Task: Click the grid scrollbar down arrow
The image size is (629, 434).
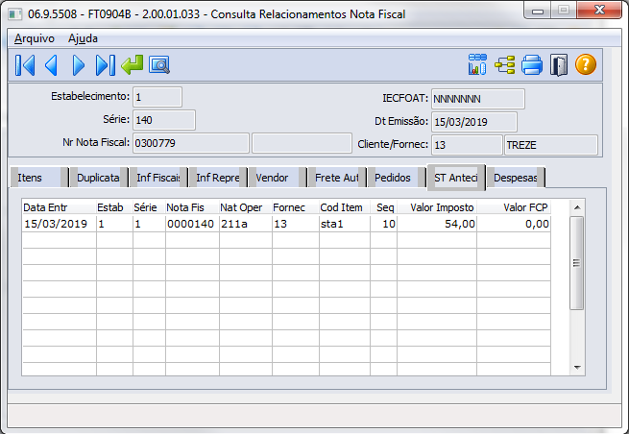Action: point(577,367)
